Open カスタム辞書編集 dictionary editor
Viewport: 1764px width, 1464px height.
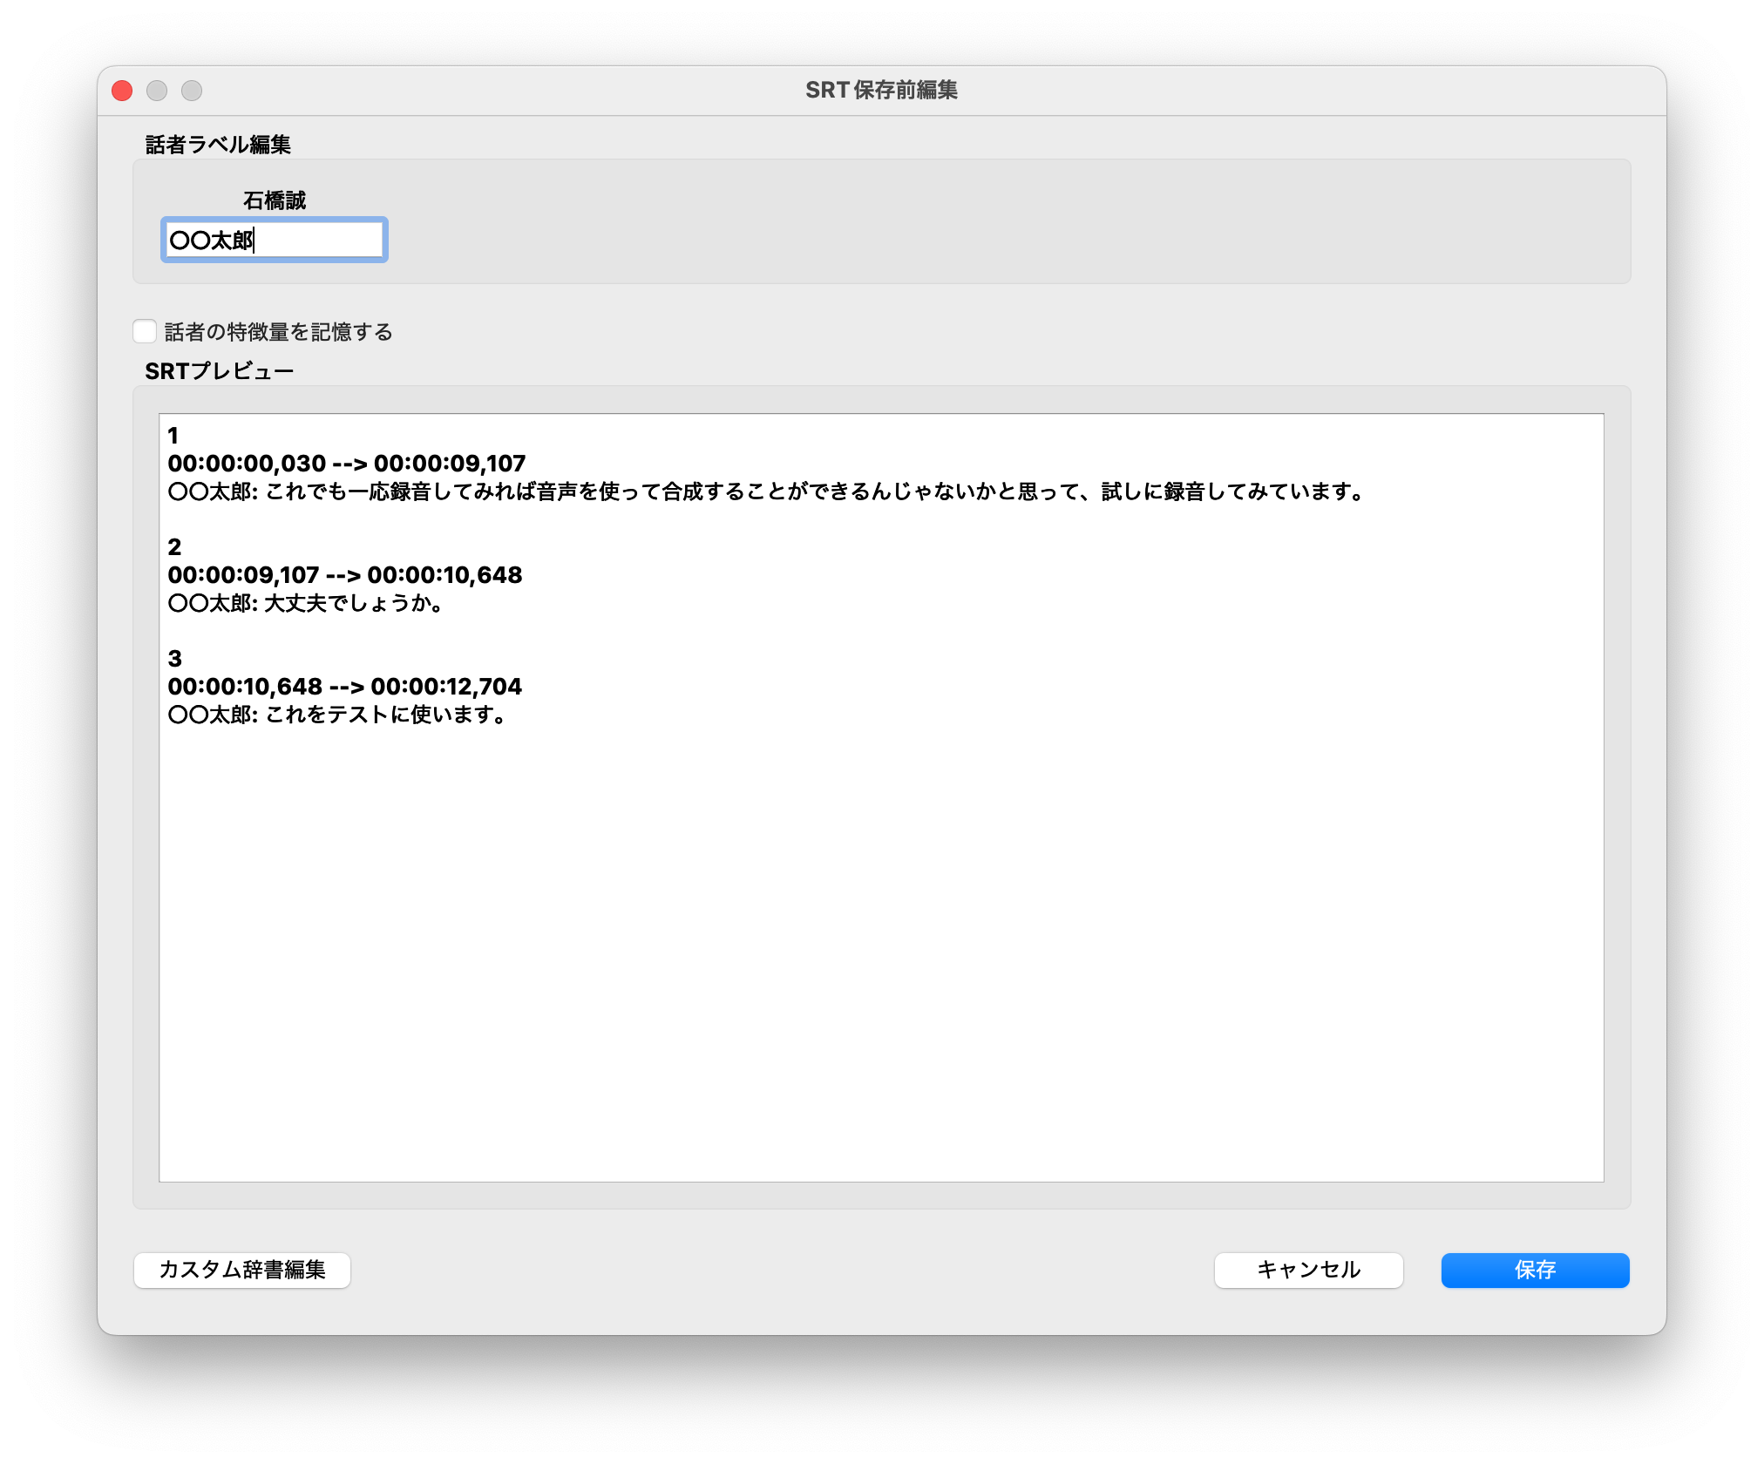(x=242, y=1270)
